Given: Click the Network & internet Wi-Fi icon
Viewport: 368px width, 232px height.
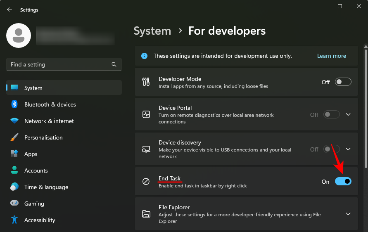Looking at the screenshot, I should (14, 121).
